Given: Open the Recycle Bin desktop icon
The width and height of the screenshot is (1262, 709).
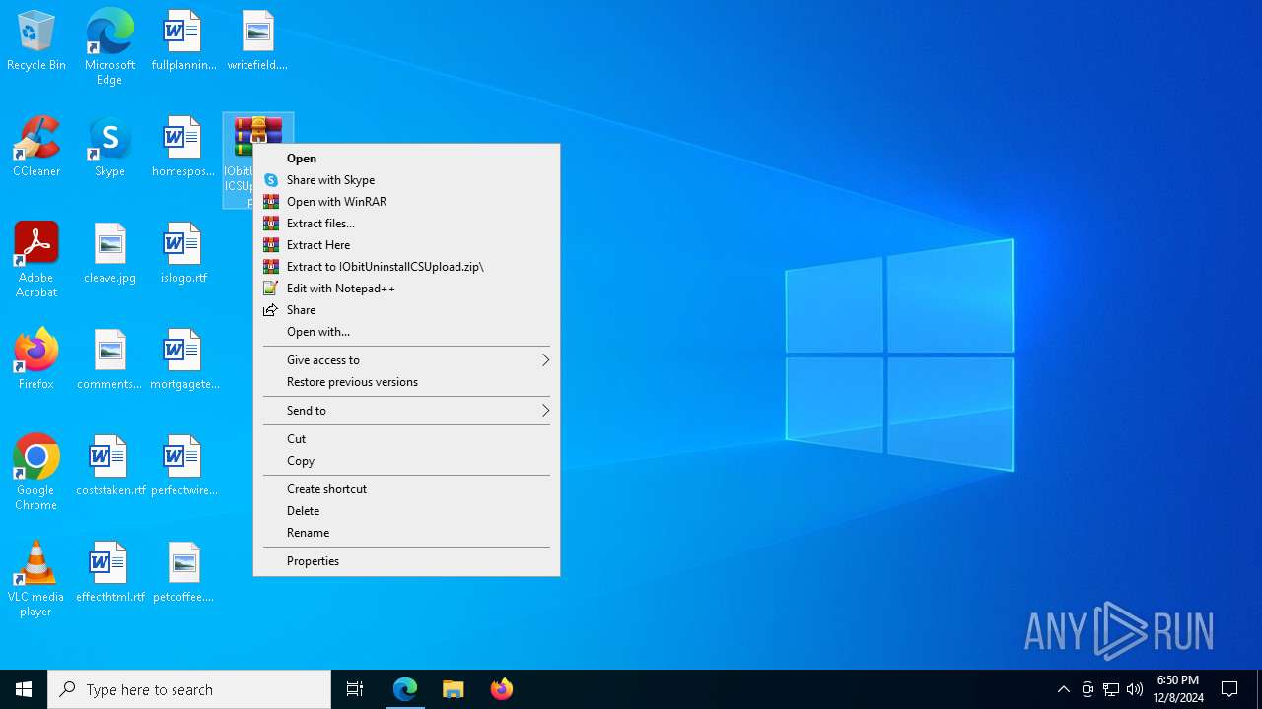Looking at the screenshot, I should click(x=36, y=41).
